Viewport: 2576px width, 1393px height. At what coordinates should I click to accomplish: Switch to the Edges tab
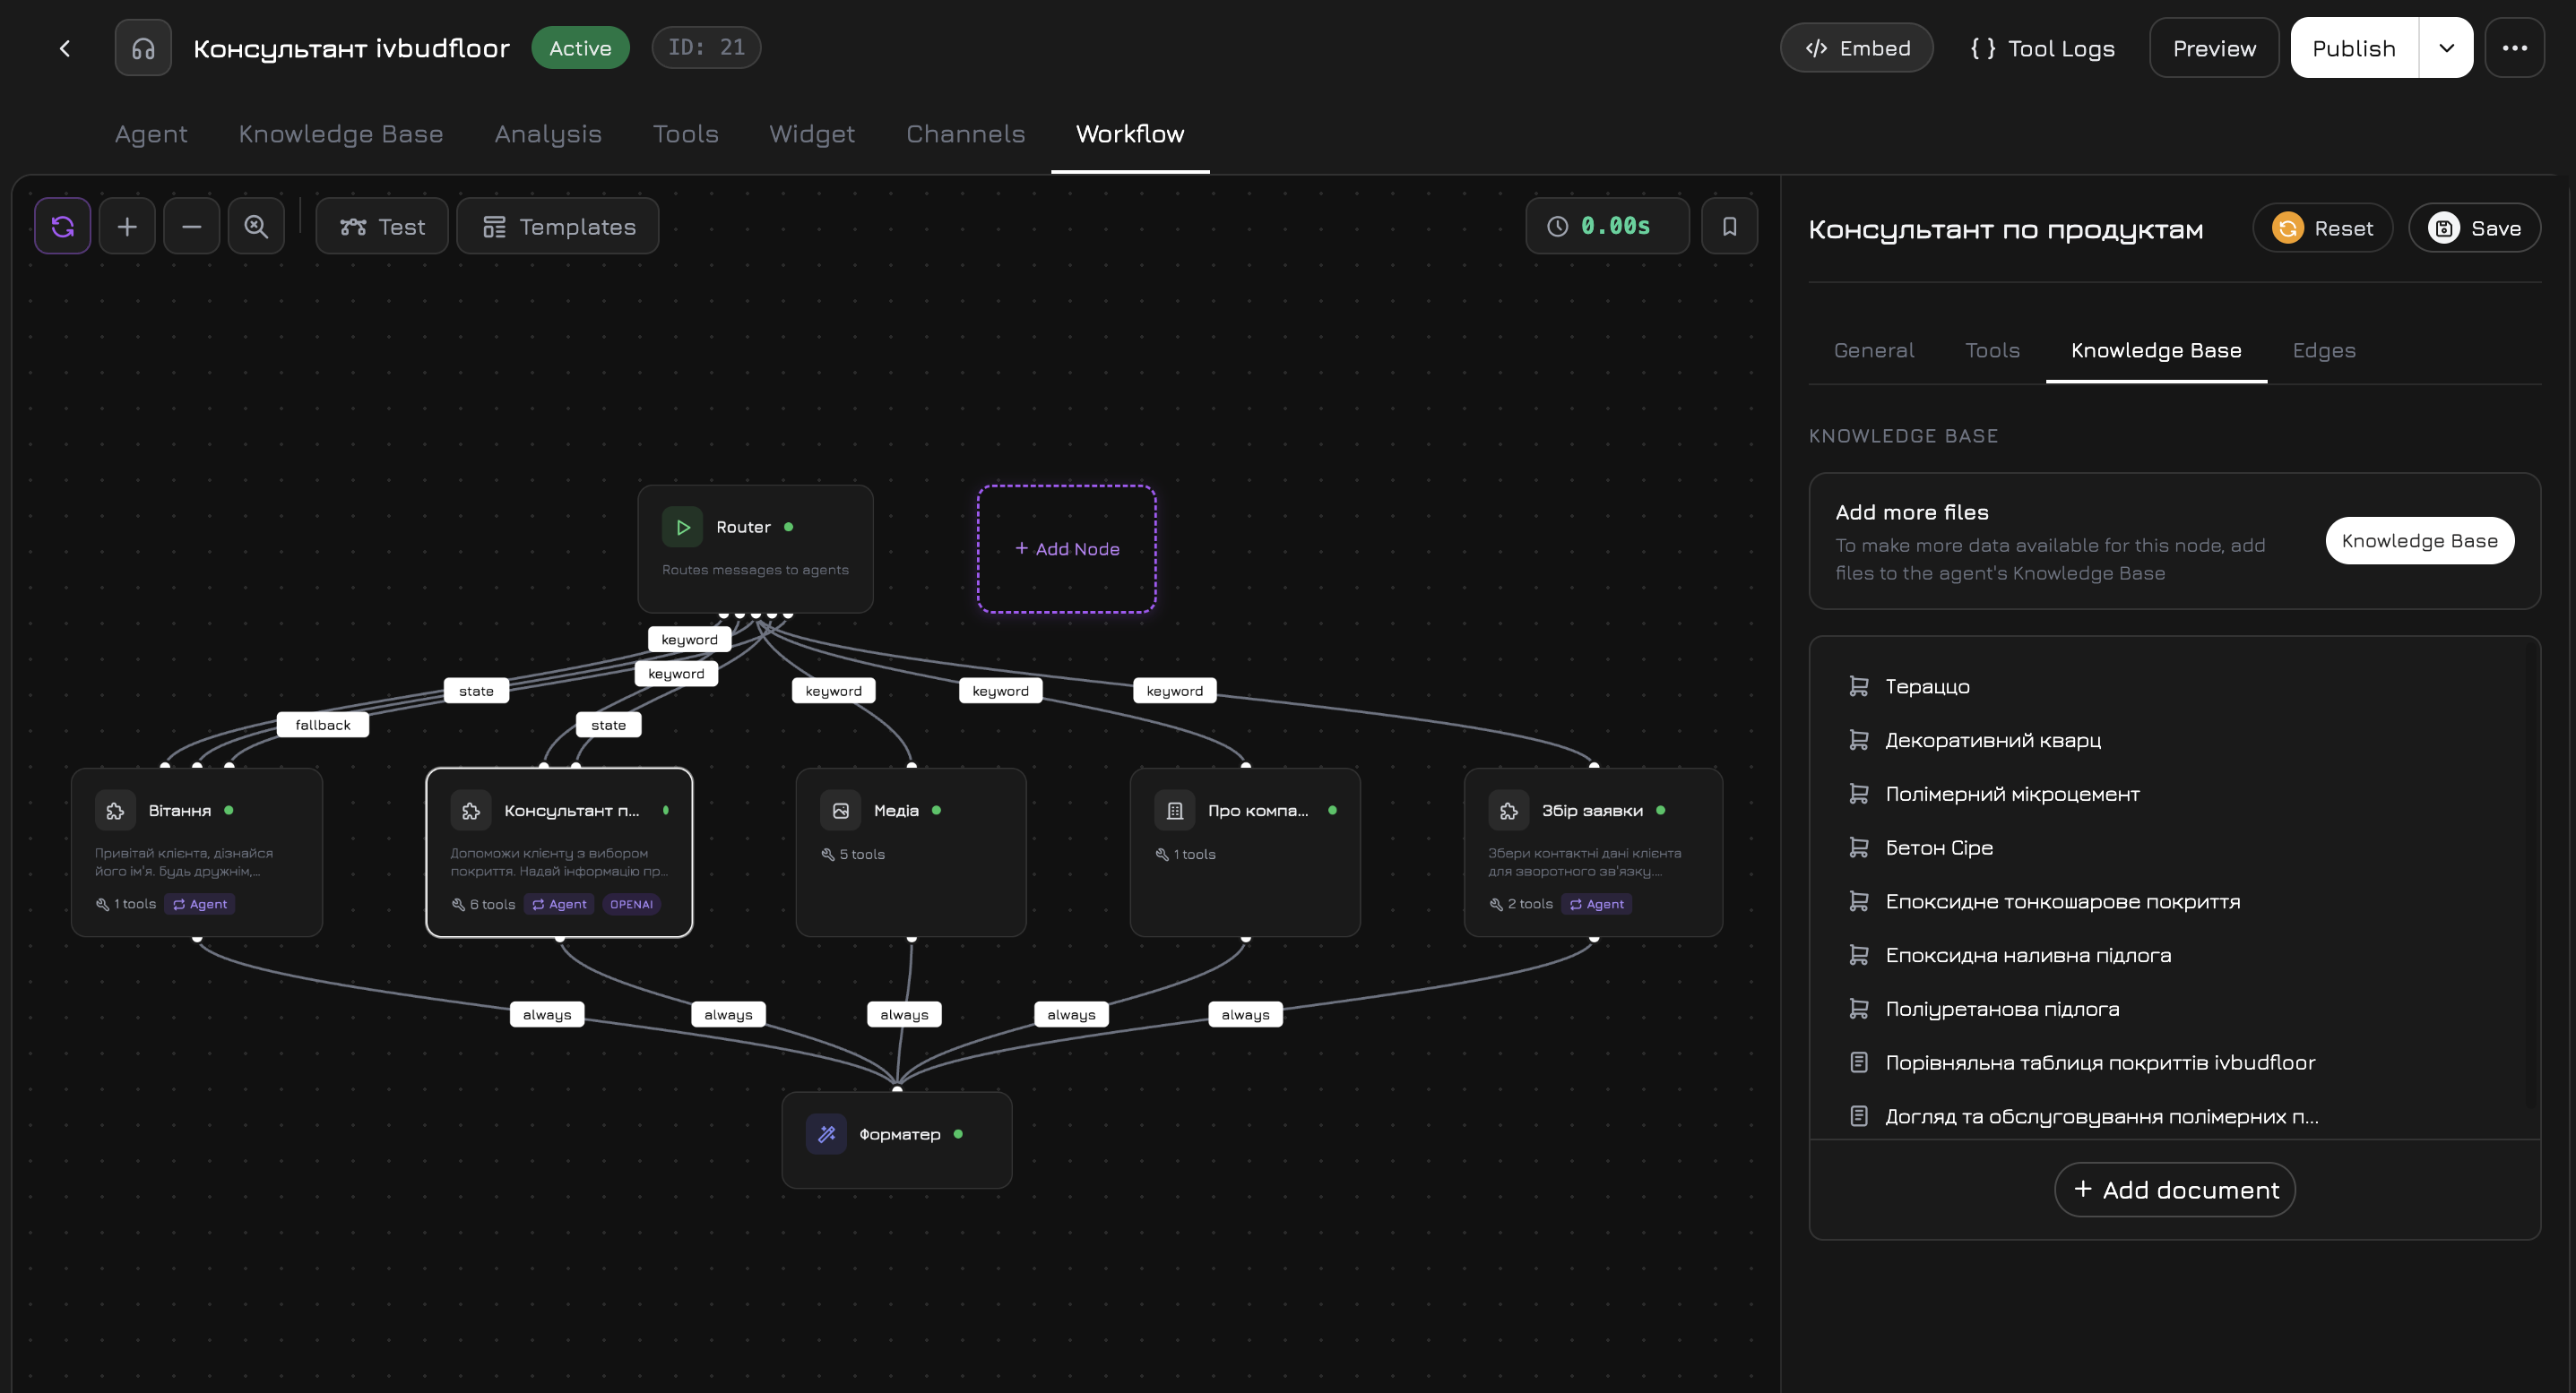click(x=2324, y=349)
